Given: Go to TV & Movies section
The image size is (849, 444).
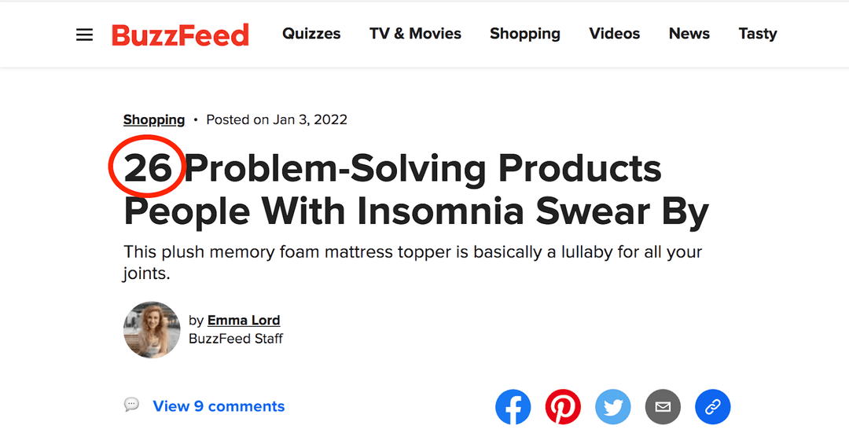Looking at the screenshot, I should click(x=415, y=34).
